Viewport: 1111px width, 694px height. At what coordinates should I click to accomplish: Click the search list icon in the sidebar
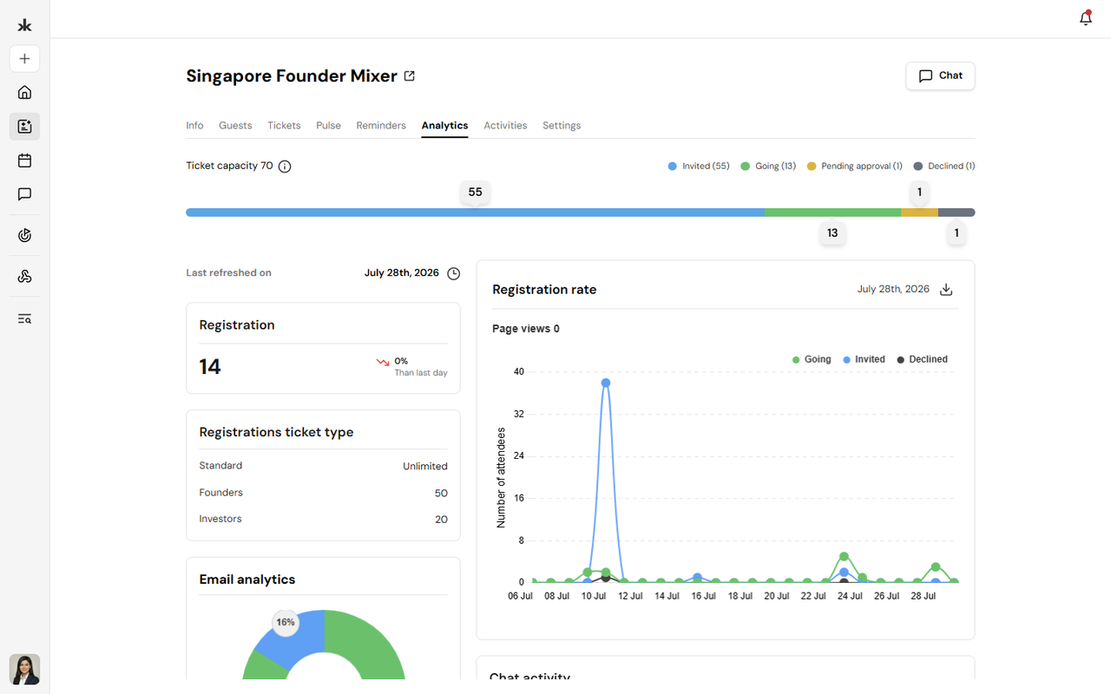pyautogui.click(x=24, y=318)
